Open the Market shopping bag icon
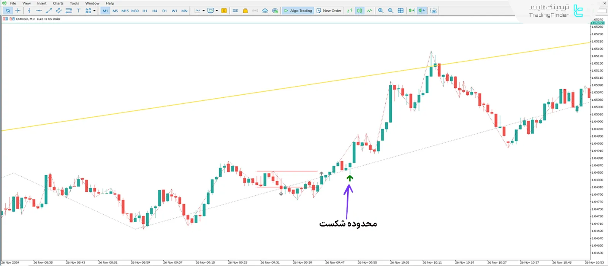 tap(245, 11)
